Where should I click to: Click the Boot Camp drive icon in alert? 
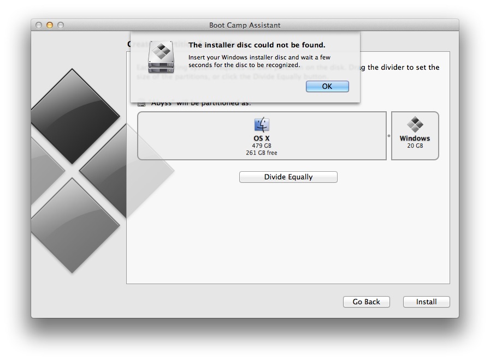point(161,57)
